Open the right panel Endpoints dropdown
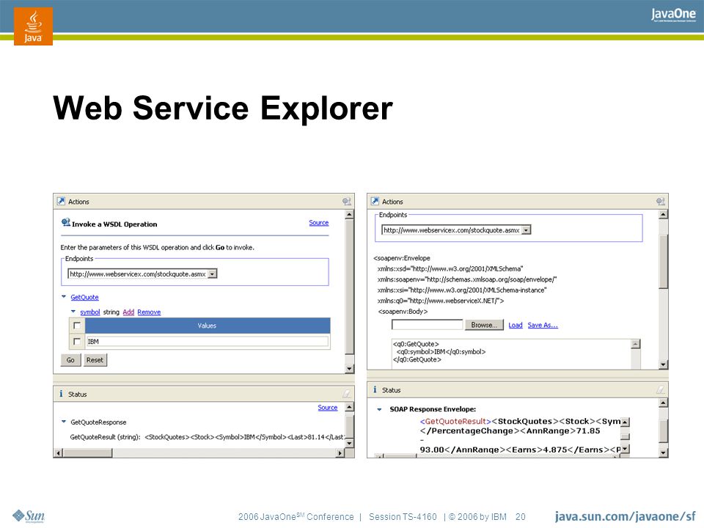704x528 pixels. 527,230
